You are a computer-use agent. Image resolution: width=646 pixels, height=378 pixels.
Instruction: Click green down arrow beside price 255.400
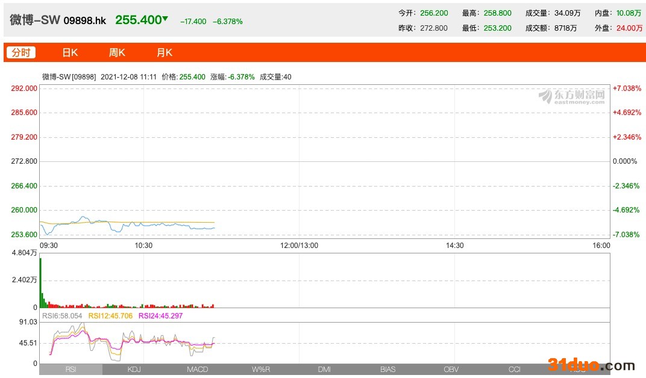(166, 19)
